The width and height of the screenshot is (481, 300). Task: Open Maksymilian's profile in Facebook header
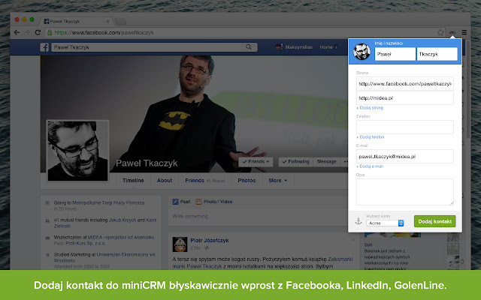tap(294, 47)
